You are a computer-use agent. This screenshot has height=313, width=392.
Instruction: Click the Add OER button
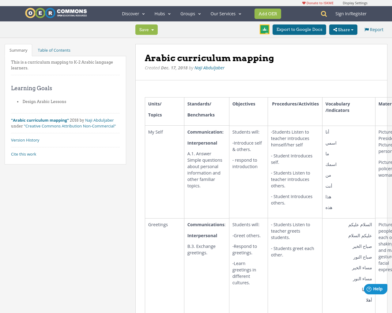(x=267, y=14)
